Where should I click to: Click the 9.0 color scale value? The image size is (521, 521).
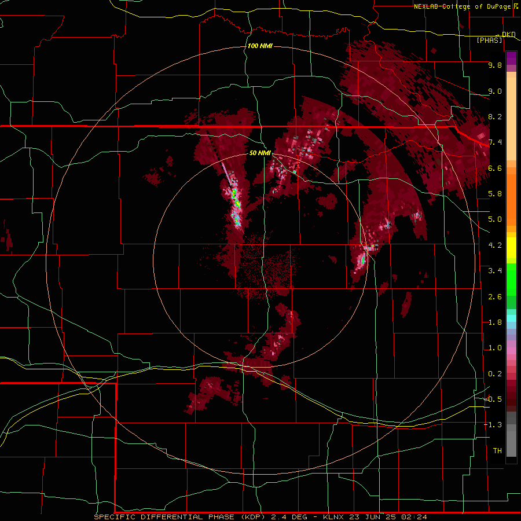[495, 91]
